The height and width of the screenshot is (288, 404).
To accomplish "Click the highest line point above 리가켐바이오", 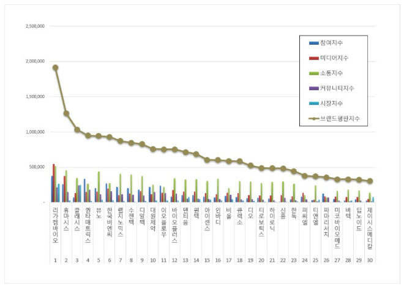I will 55,67.
